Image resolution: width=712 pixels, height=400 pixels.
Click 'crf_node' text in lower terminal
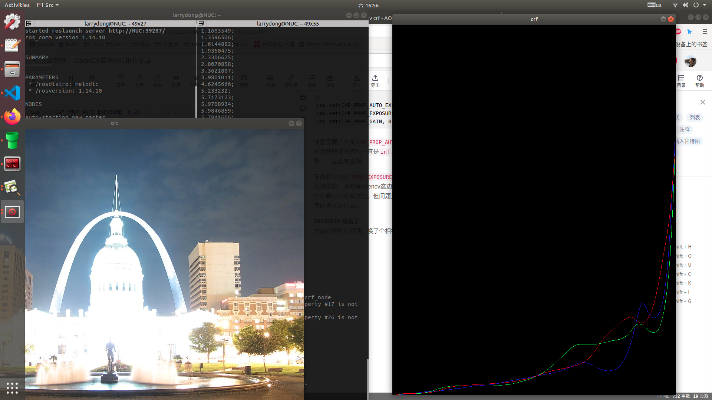coord(318,297)
